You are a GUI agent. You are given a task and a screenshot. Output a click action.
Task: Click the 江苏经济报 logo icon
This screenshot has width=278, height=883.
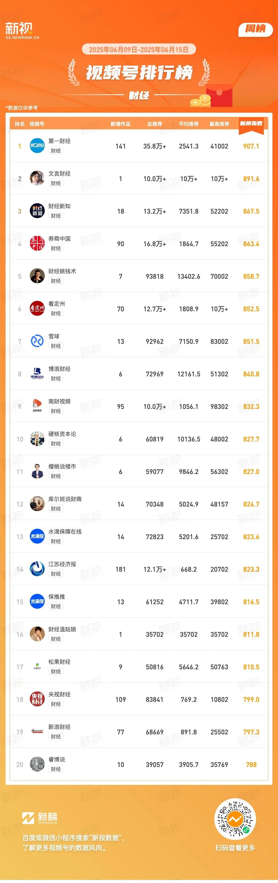[37, 569]
